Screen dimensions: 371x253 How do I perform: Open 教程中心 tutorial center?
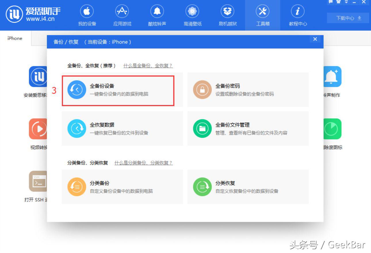pos(297,15)
